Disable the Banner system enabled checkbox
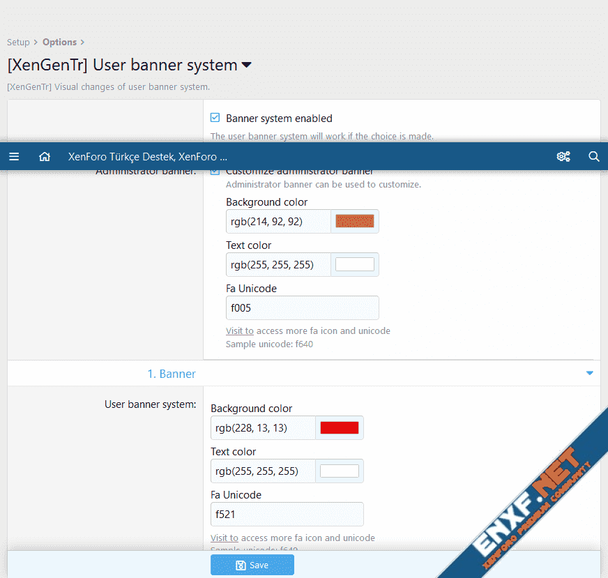Viewport: 608px width, 578px height. click(215, 118)
